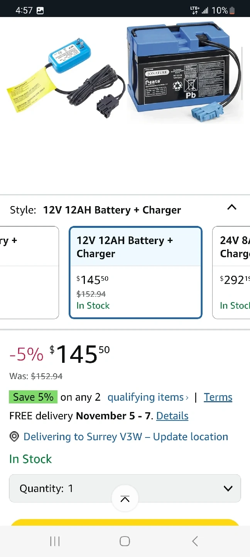
Task: Tap the scroll-to-top arrow circle
Action: pos(125,499)
